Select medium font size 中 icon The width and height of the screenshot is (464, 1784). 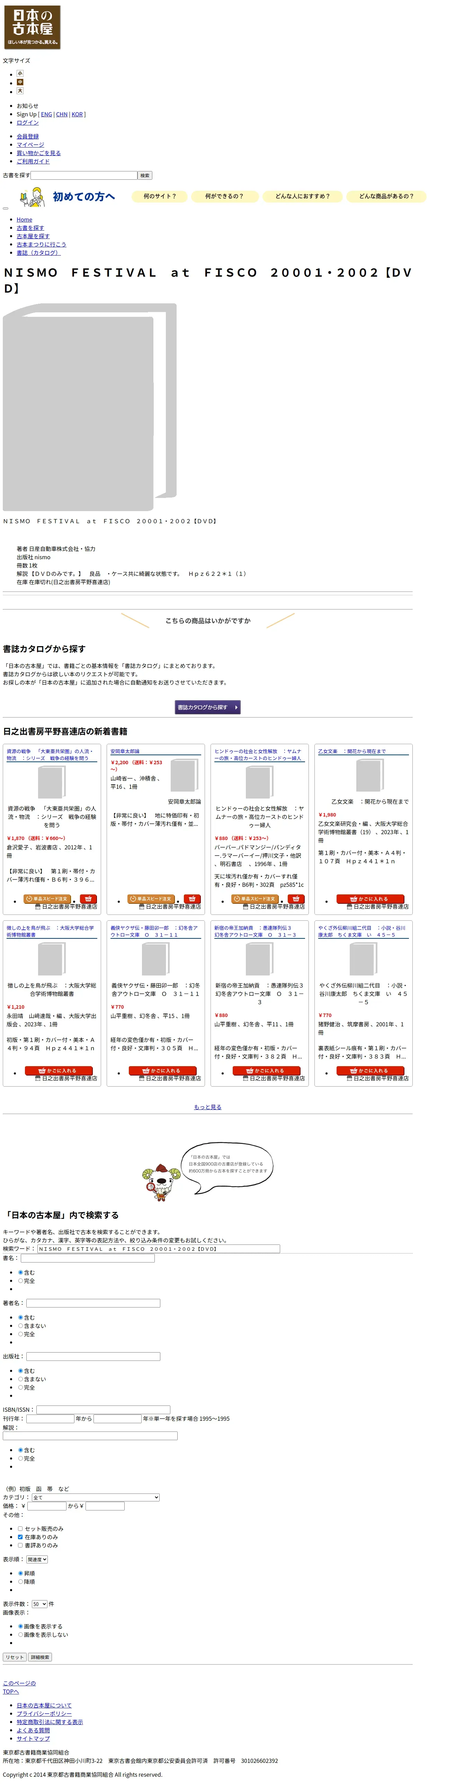click(20, 82)
